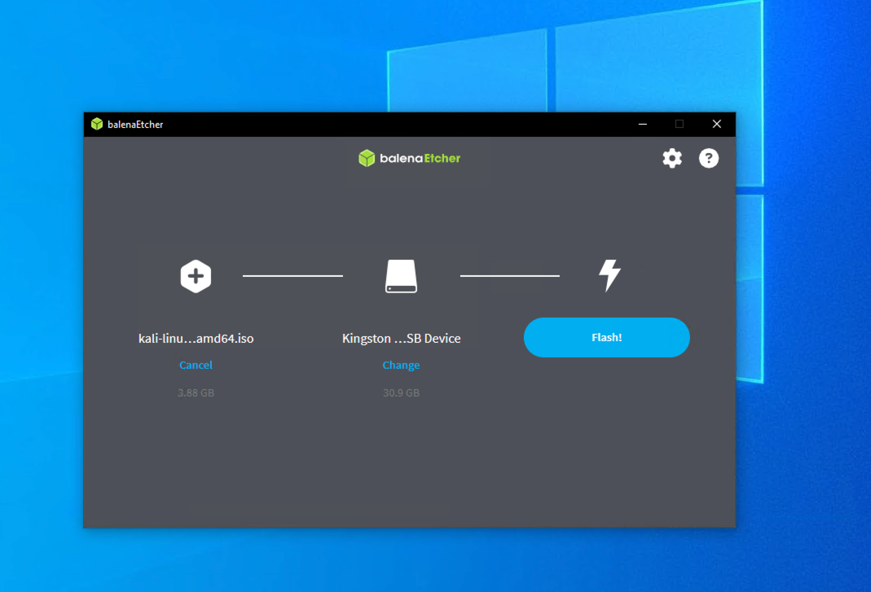Click the lightning bolt flash icon
Image resolution: width=871 pixels, height=592 pixels.
point(609,275)
